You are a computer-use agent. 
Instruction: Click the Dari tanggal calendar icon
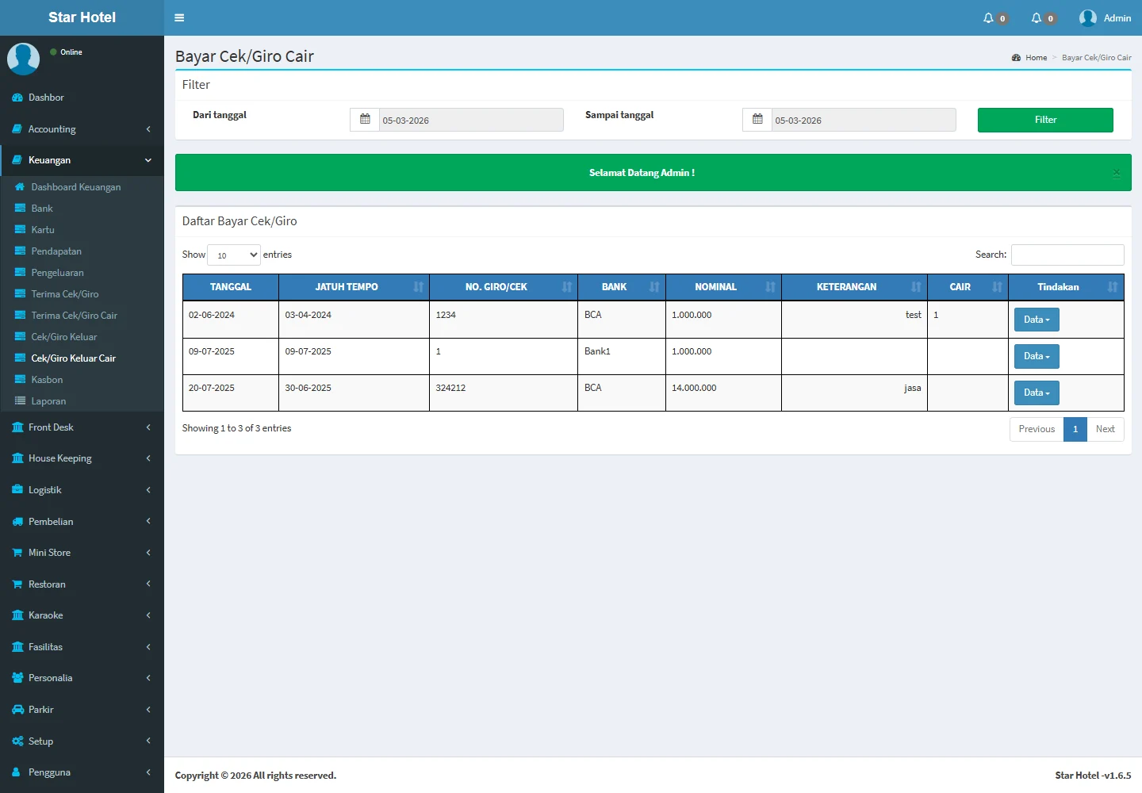[365, 120]
